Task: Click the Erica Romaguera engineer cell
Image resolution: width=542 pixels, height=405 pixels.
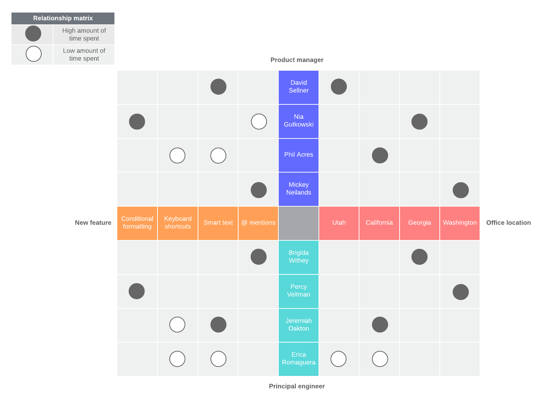Action: pyautogui.click(x=298, y=359)
